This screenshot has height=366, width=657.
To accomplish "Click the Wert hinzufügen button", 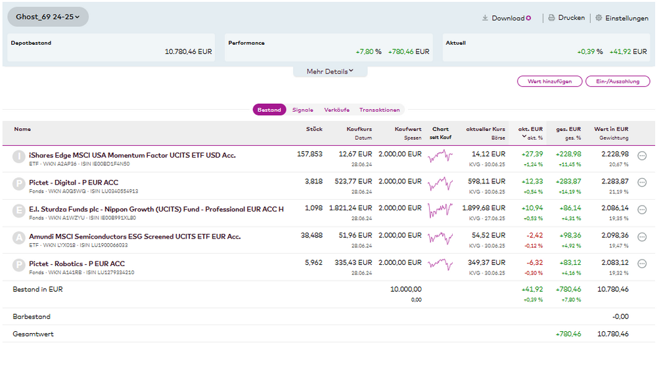I will click(550, 81).
